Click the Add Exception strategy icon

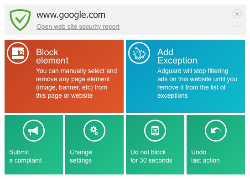coord(139,53)
